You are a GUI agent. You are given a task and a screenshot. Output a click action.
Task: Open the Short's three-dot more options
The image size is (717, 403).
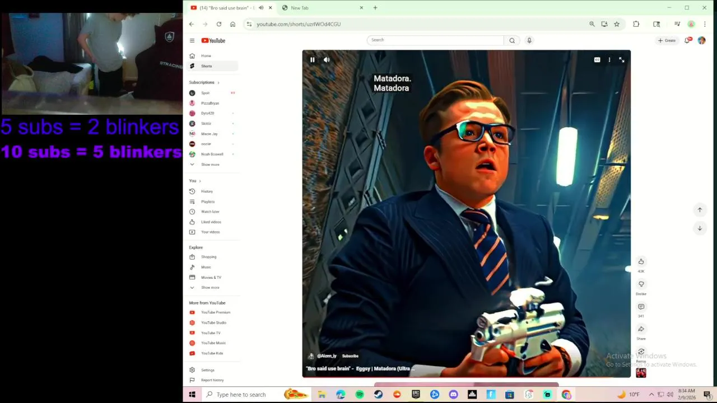(609, 60)
